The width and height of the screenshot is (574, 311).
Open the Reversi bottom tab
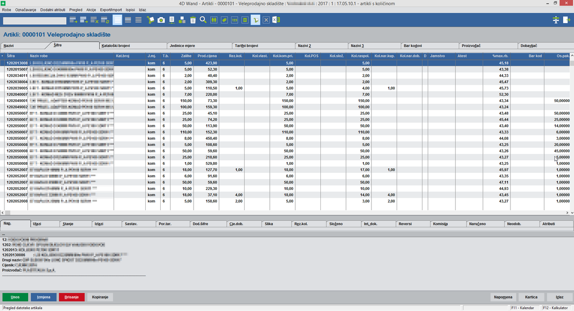(x=413, y=224)
